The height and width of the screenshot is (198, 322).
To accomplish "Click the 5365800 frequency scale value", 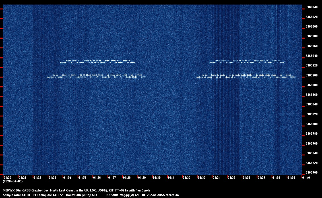I will (x=311, y=124).
